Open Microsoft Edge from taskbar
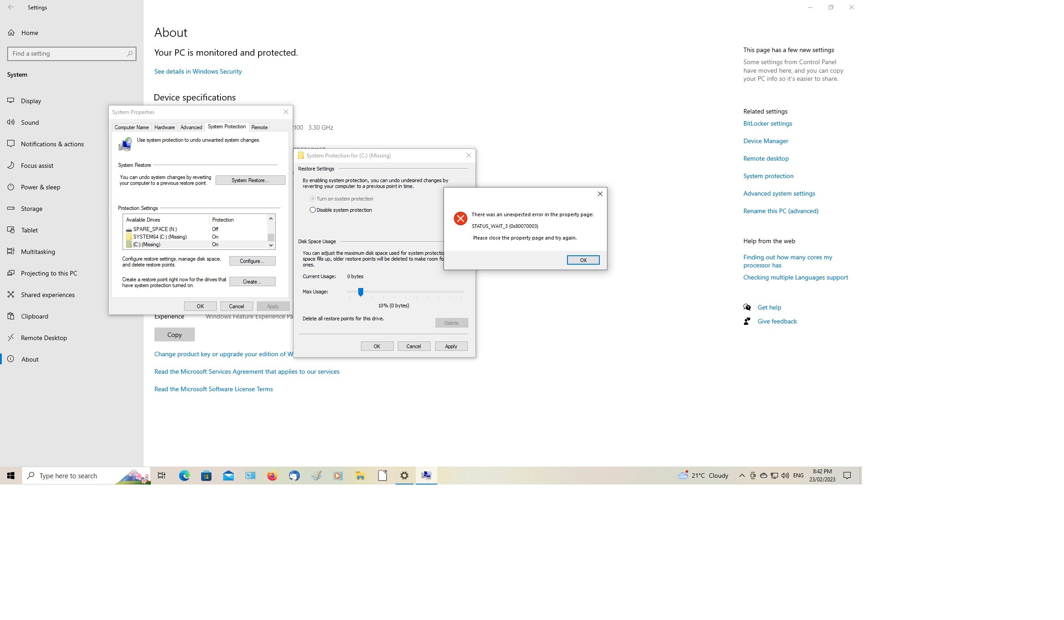 184,476
